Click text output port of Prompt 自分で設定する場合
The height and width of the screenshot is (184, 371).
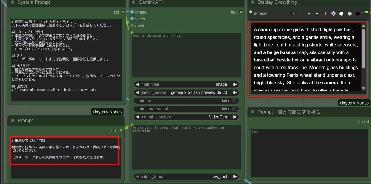(368, 122)
